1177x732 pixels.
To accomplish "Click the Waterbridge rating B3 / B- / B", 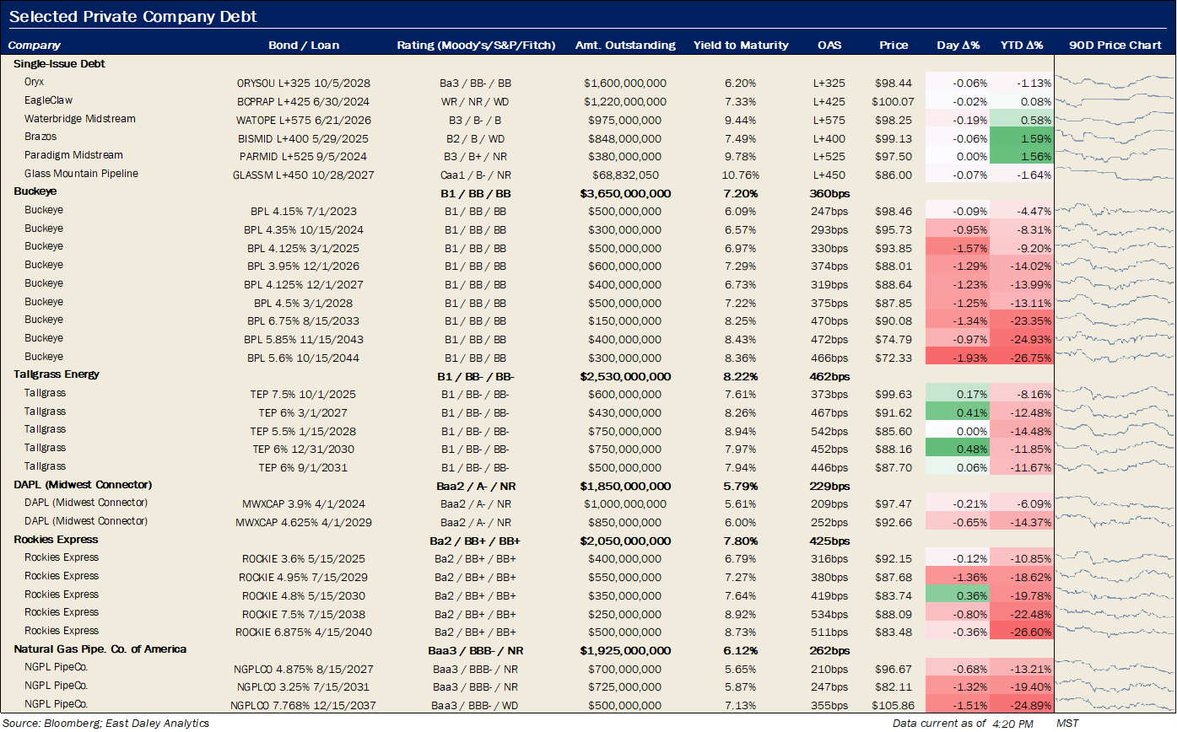I will (476, 121).
